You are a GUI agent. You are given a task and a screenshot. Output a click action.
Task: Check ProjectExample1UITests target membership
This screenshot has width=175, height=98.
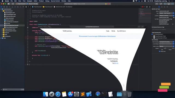152,38
